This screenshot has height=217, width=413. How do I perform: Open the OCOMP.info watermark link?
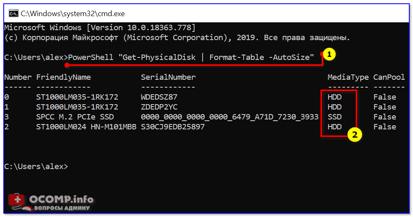pos(61,200)
